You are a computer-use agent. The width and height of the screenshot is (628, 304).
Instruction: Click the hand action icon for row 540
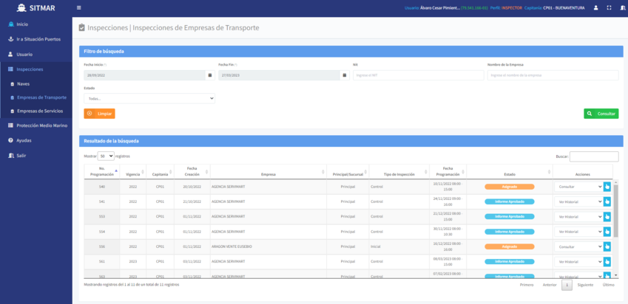click(x=607, y=187)
